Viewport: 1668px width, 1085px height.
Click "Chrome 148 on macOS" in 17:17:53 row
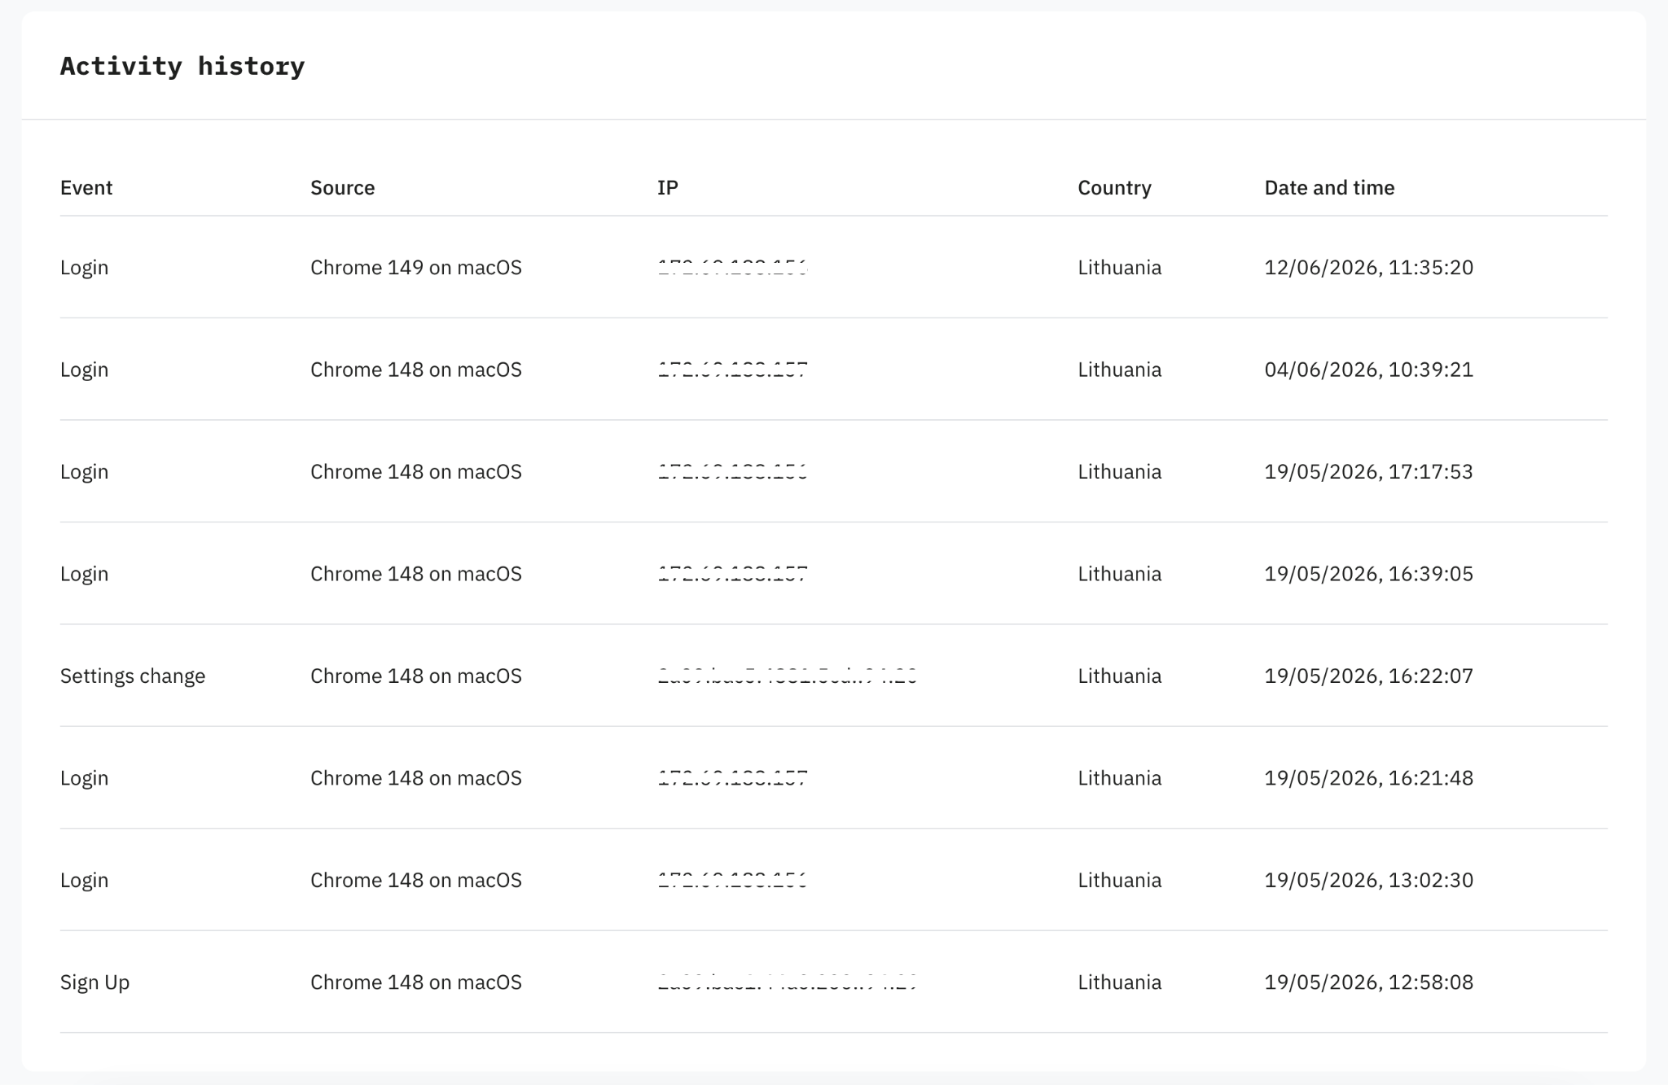pyautogui.click(x=416, y=472)
